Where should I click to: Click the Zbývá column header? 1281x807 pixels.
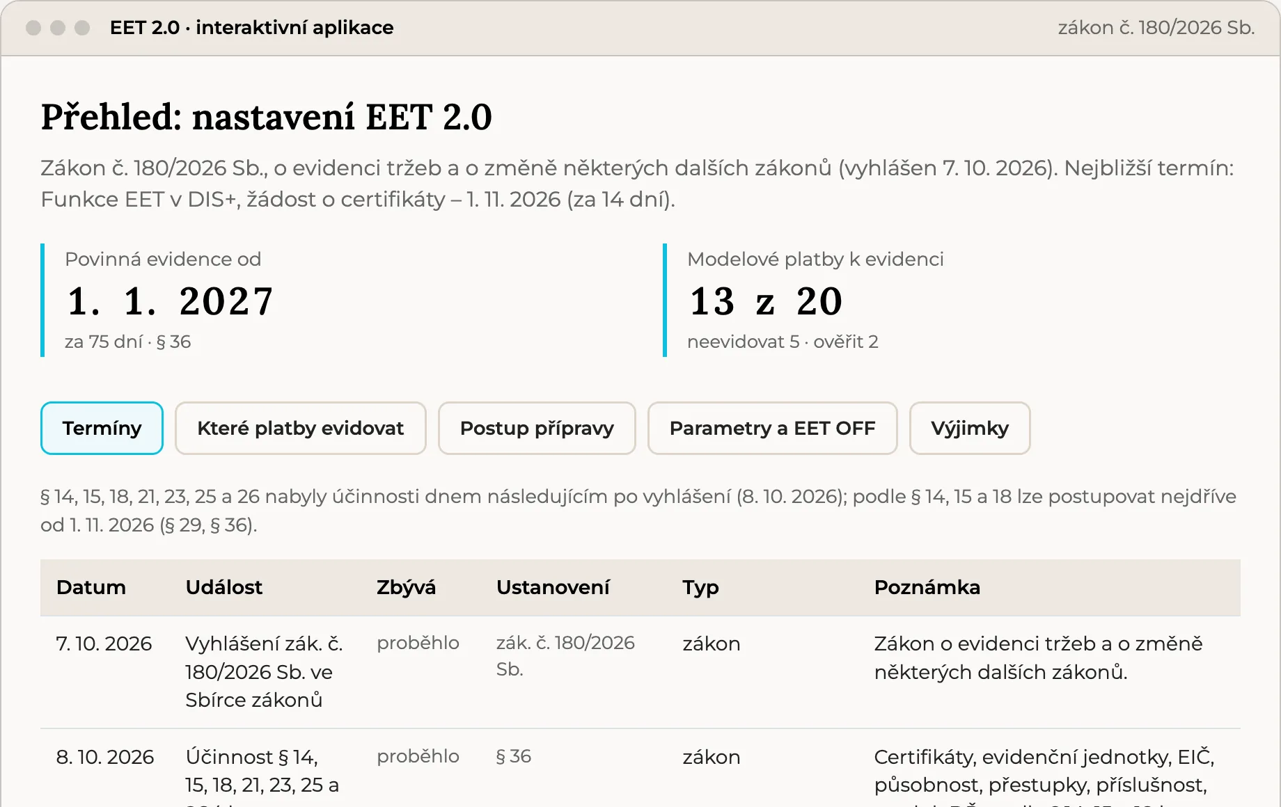click(406, 587)
